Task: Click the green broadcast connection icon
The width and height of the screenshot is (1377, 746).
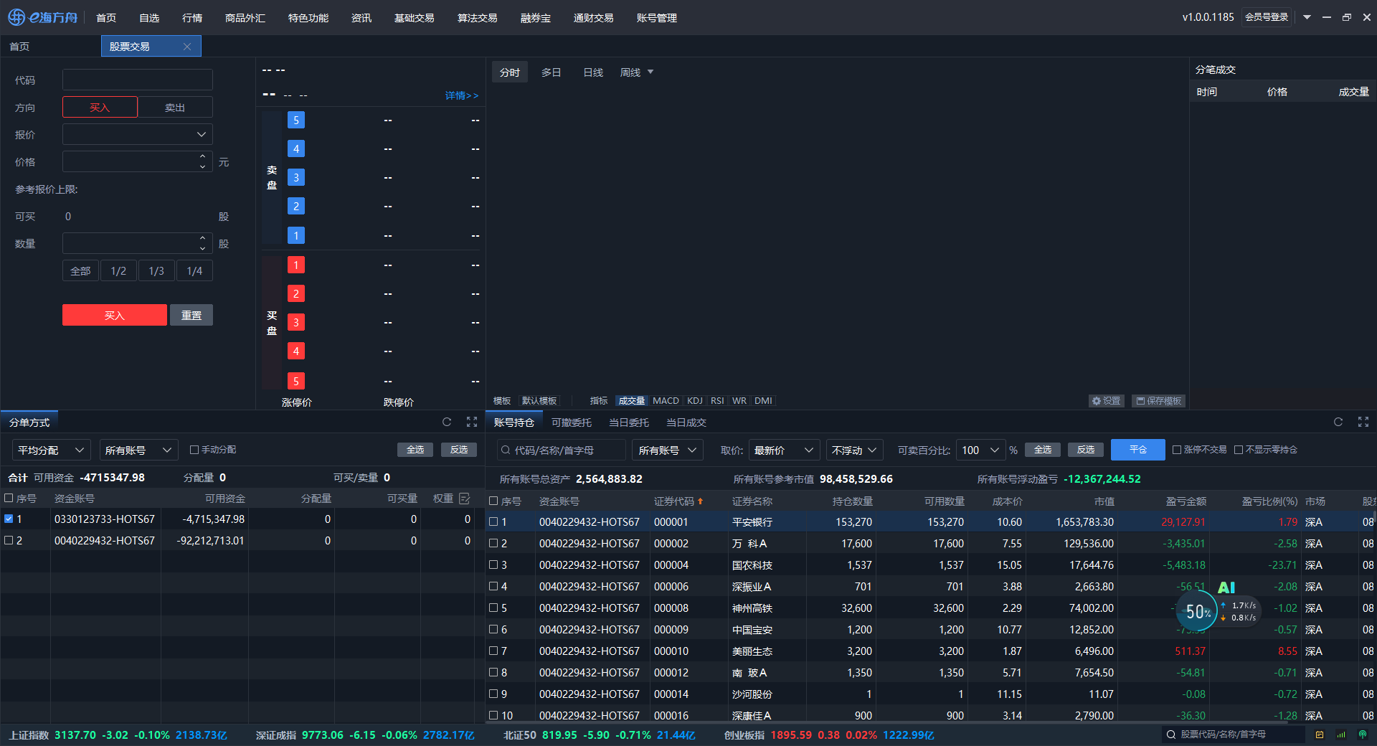Action: pos(1363,735)
